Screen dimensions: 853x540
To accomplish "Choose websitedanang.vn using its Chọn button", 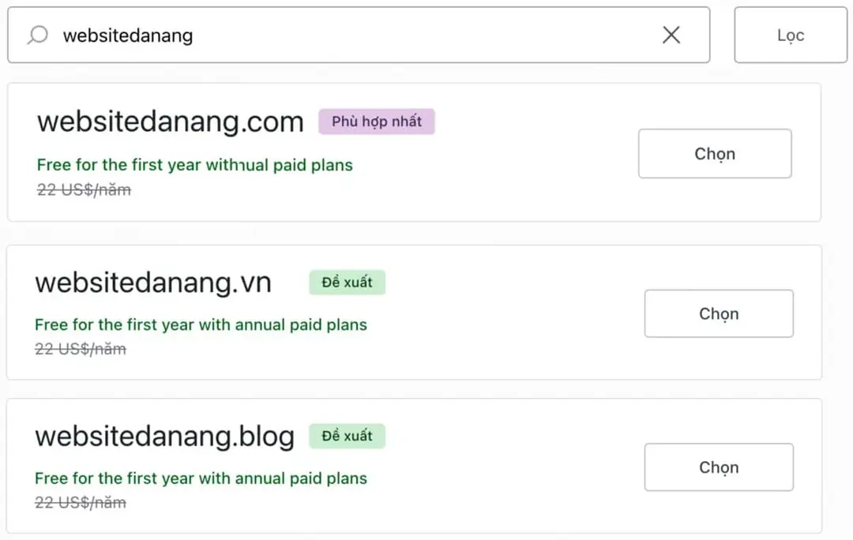I will coord(718,314).
